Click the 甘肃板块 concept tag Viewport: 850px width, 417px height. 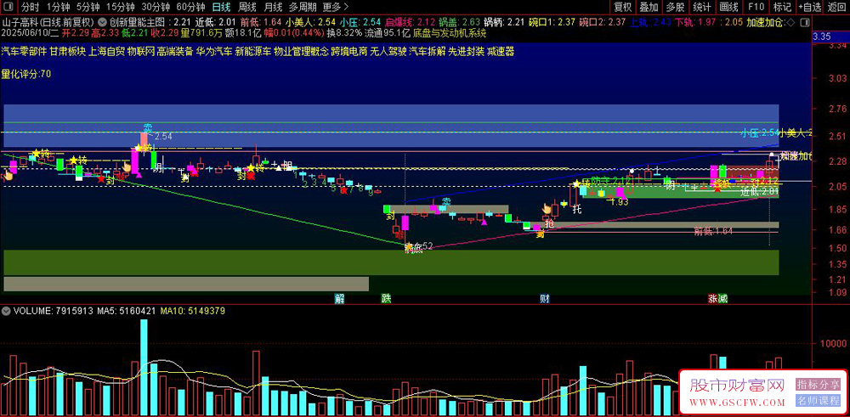(68, 52)
